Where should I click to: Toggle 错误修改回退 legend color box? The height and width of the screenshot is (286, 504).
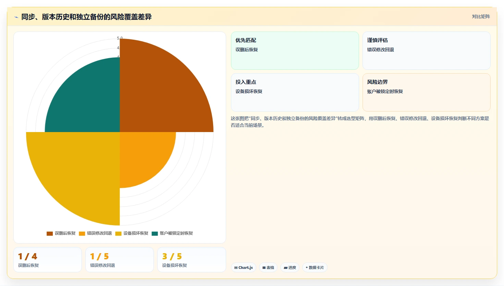[x=82, y=234]
